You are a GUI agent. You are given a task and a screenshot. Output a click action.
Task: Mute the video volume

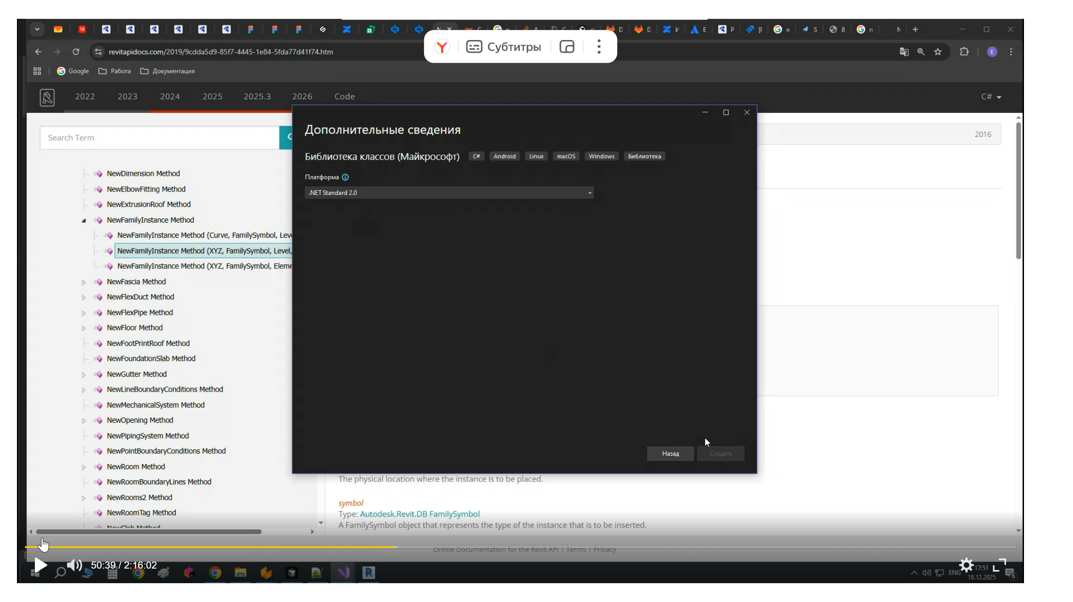(74, 565)
